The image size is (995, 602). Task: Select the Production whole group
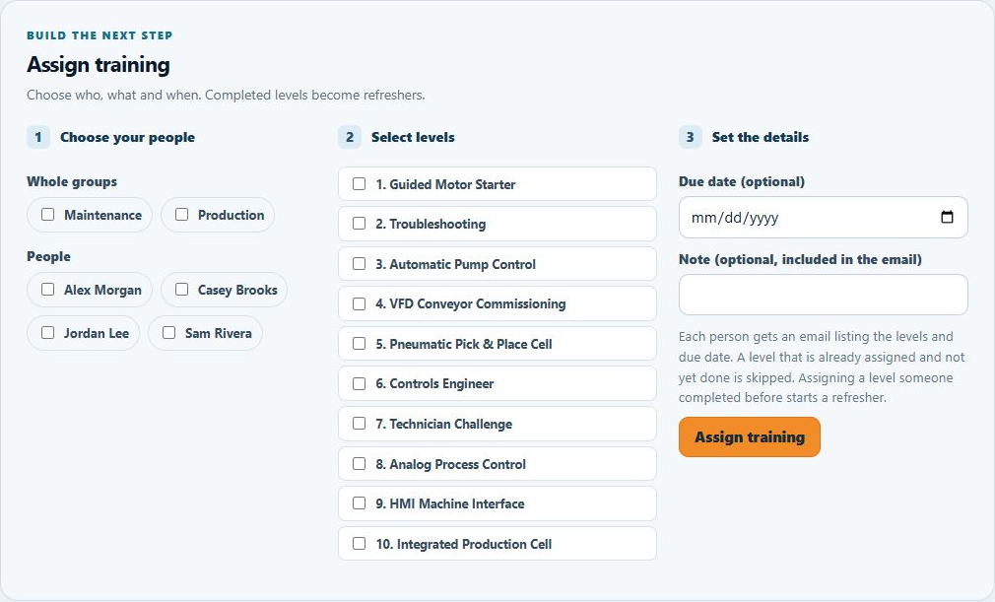point(181,215)
